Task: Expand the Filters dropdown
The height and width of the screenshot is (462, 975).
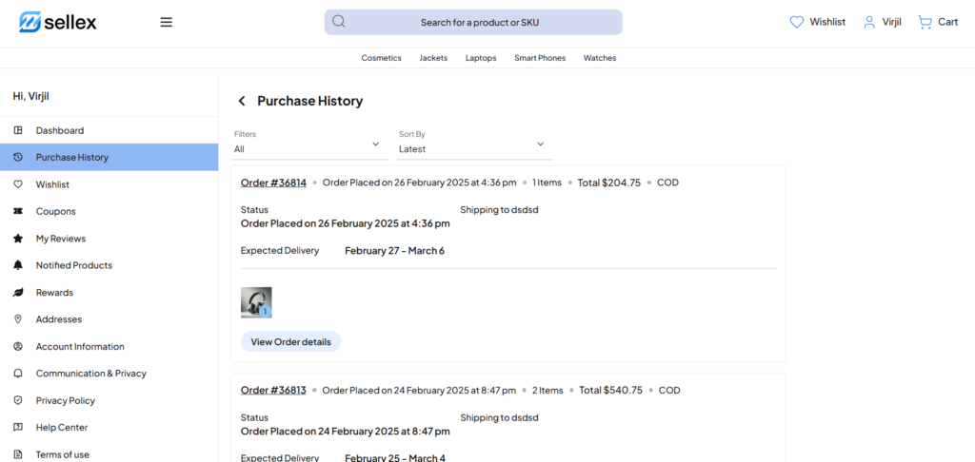Action: coord(310,144)
